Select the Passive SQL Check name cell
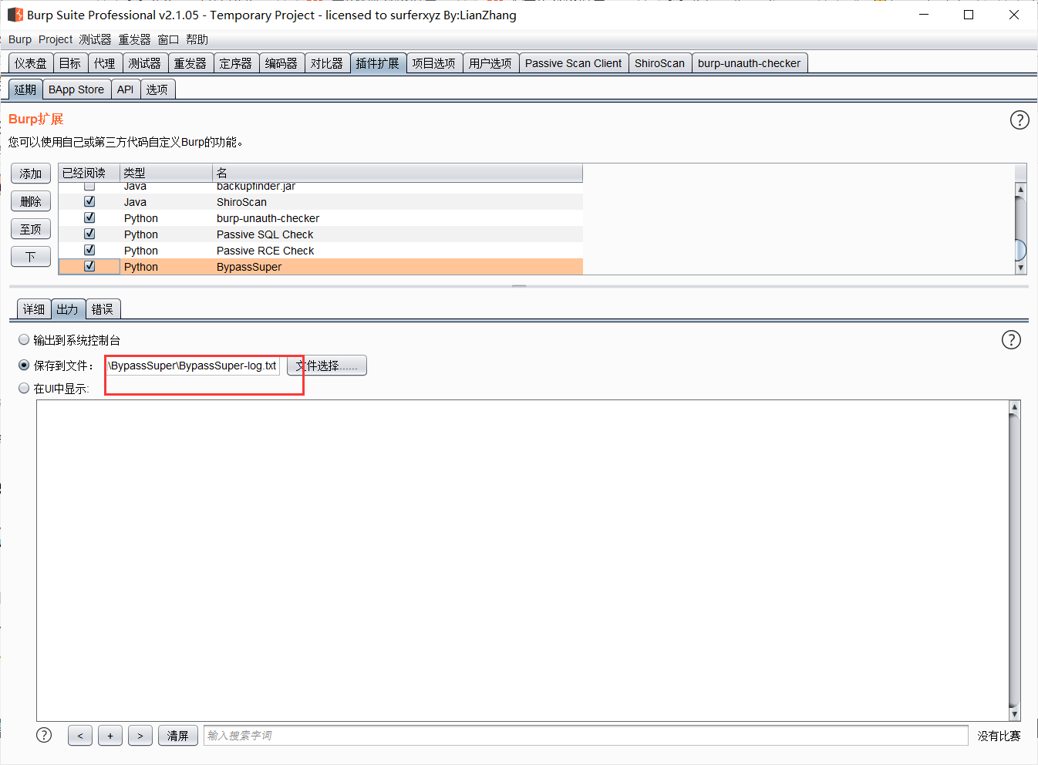Screen dimensions: 1038x765 [265, 234]
